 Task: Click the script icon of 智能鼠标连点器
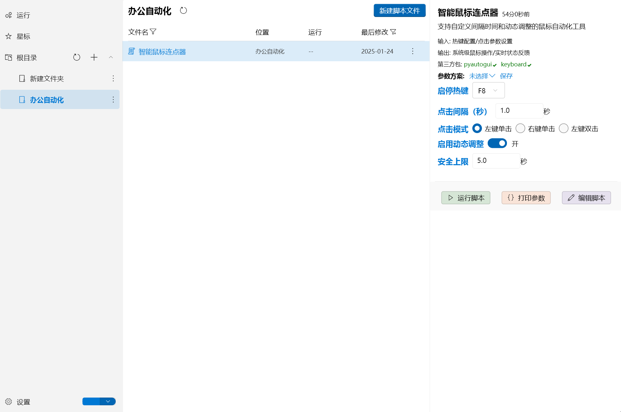click(131, 51)
